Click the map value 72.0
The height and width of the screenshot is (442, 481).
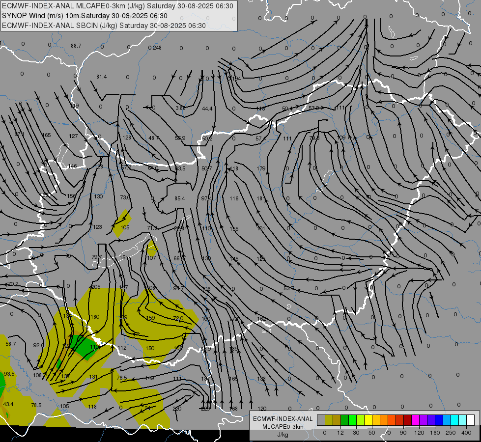[x=178, y=318]
